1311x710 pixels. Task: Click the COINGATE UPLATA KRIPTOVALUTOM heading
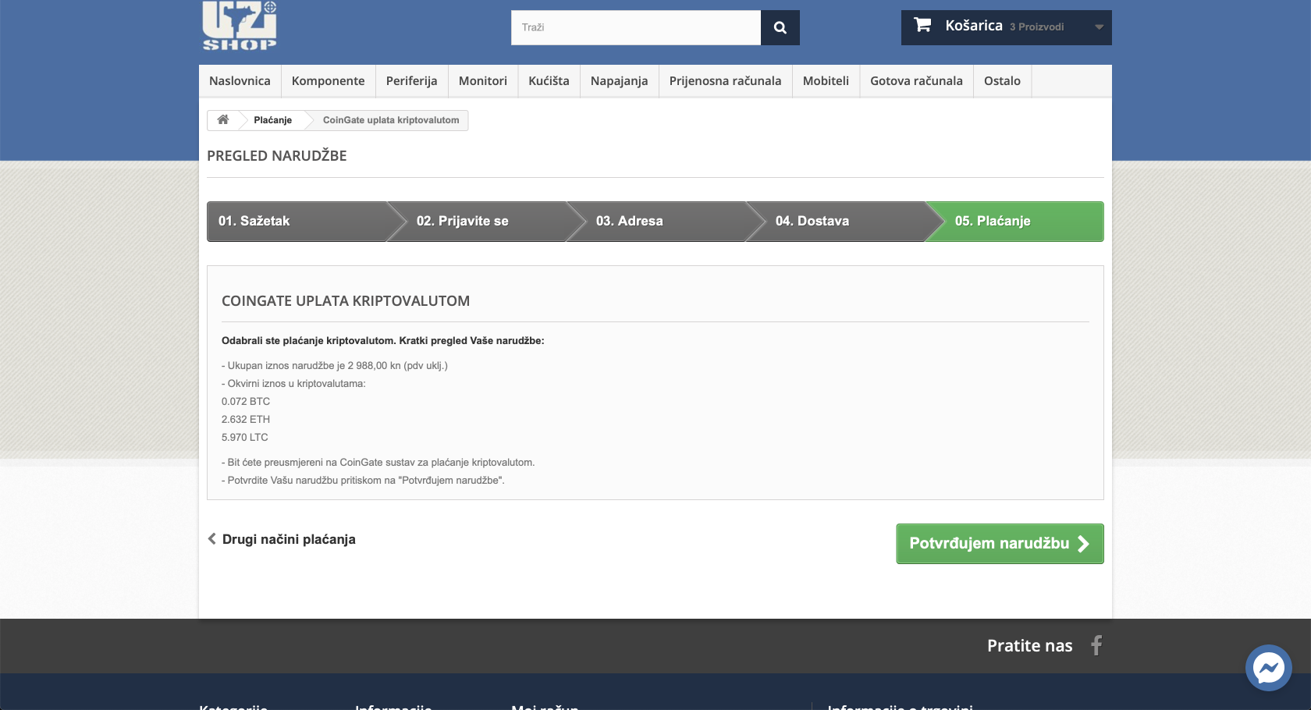346,301
